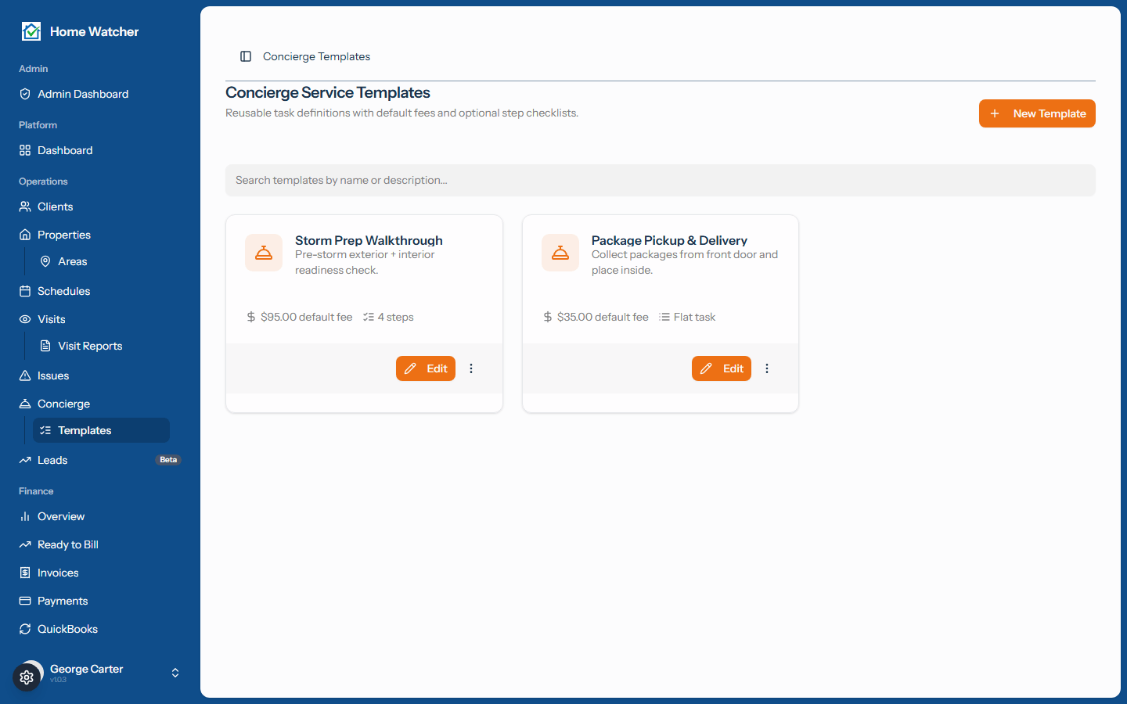Click the settings gear icon
Viewport: 1127px width, 704px height.
click(27, 677)
